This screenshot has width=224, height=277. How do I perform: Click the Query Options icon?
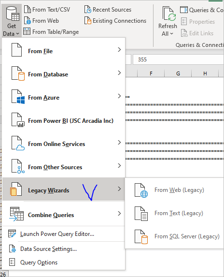[12, 262]
